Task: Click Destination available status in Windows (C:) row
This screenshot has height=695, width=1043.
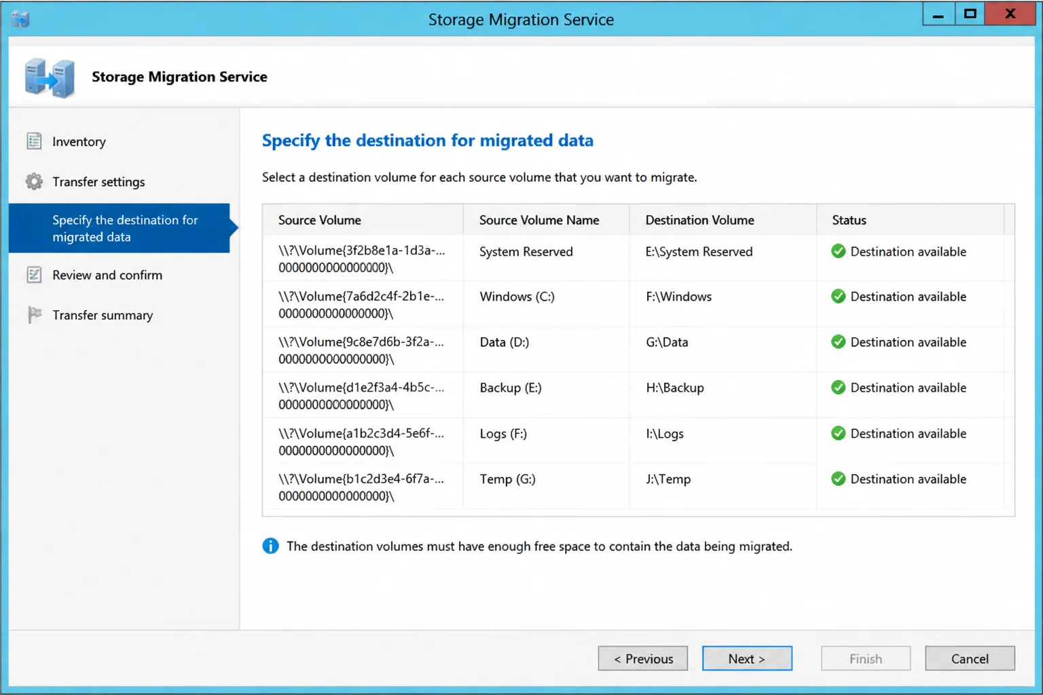Action: tap(908, 297)
